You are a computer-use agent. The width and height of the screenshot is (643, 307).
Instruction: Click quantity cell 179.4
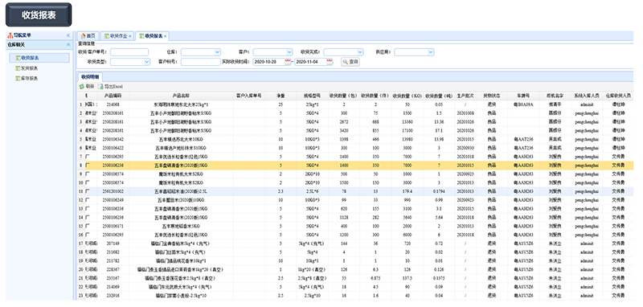click(x=407, y=191)
